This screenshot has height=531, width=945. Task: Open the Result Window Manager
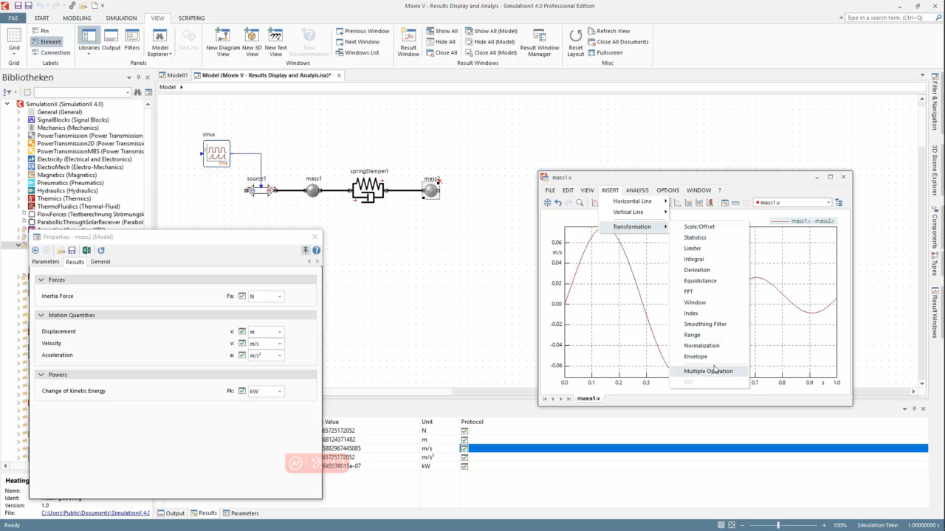click(x=540, y=42)
